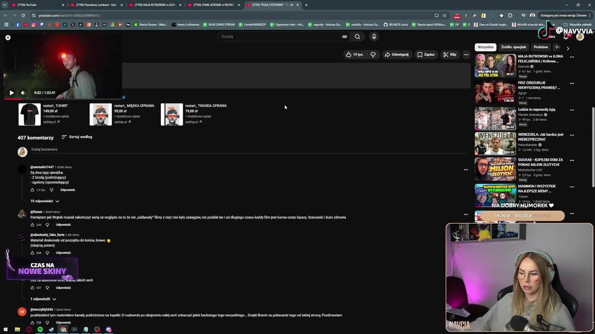
Task: Create a Klip from the video
Action: 450,54
